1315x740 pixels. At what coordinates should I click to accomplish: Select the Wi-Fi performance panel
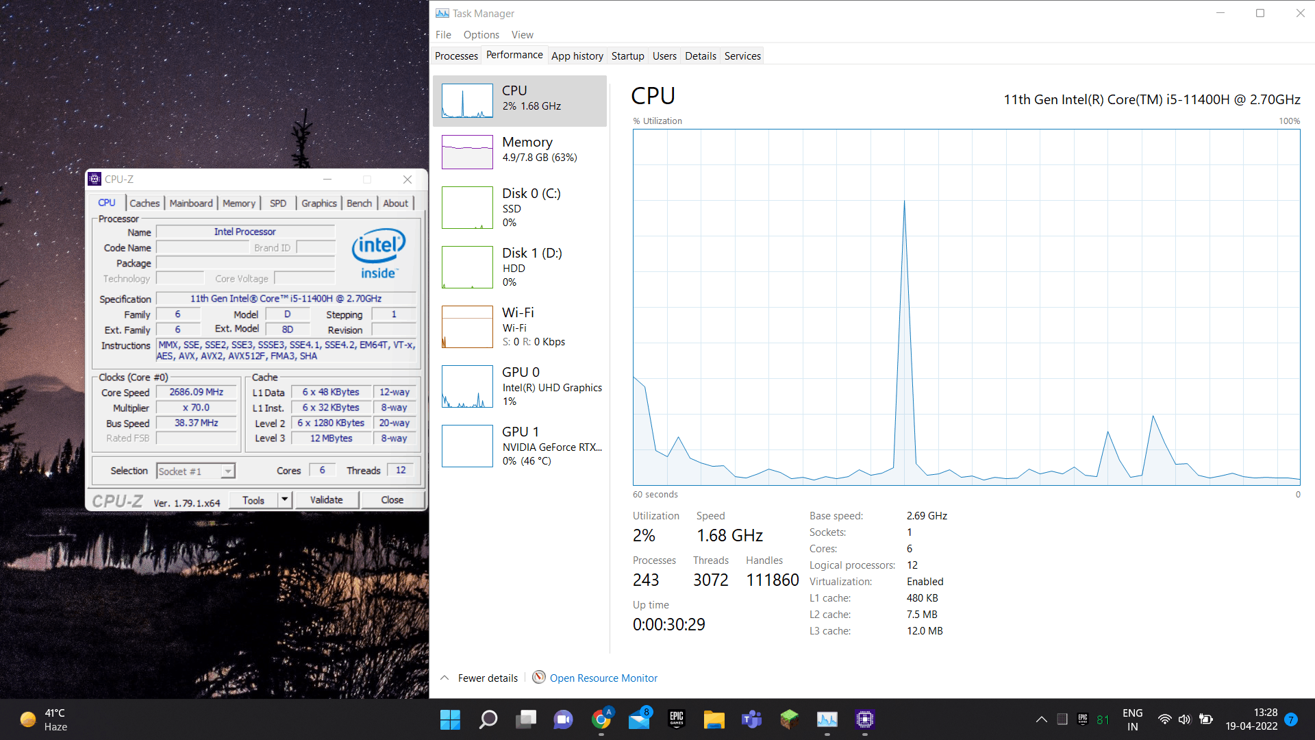click(524, 327)
